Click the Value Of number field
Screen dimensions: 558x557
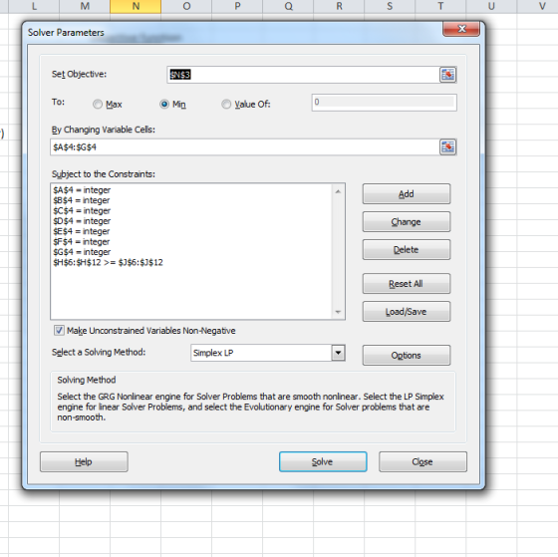pos(385,103)
